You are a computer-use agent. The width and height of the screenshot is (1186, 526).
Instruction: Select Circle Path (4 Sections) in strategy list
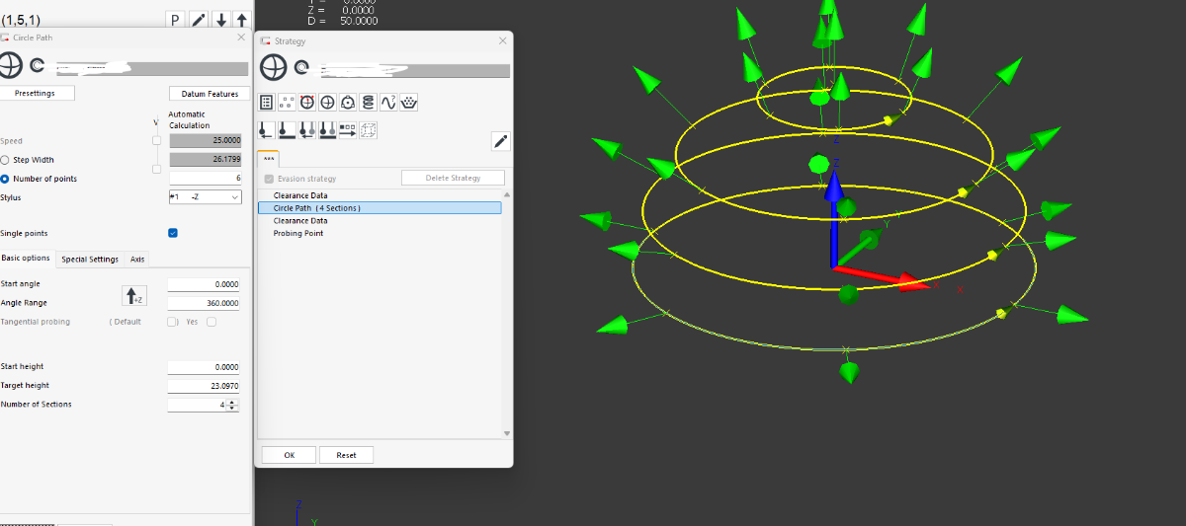point(317,208)
